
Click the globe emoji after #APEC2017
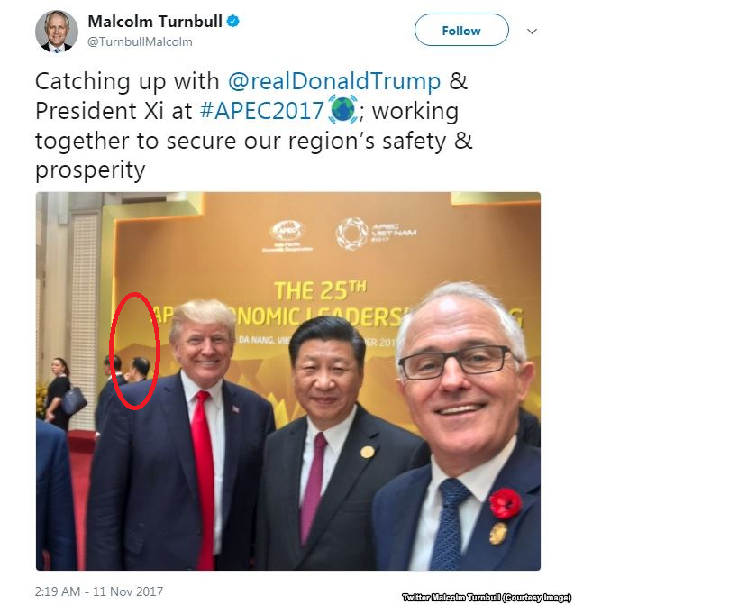coord(342,109)
